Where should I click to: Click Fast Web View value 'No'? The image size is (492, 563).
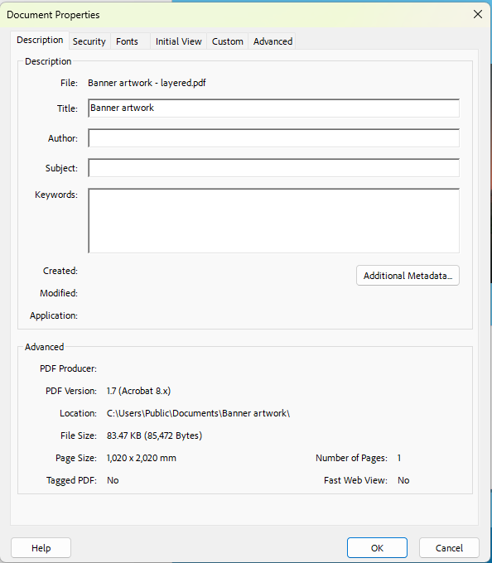[x=403, y=480]
